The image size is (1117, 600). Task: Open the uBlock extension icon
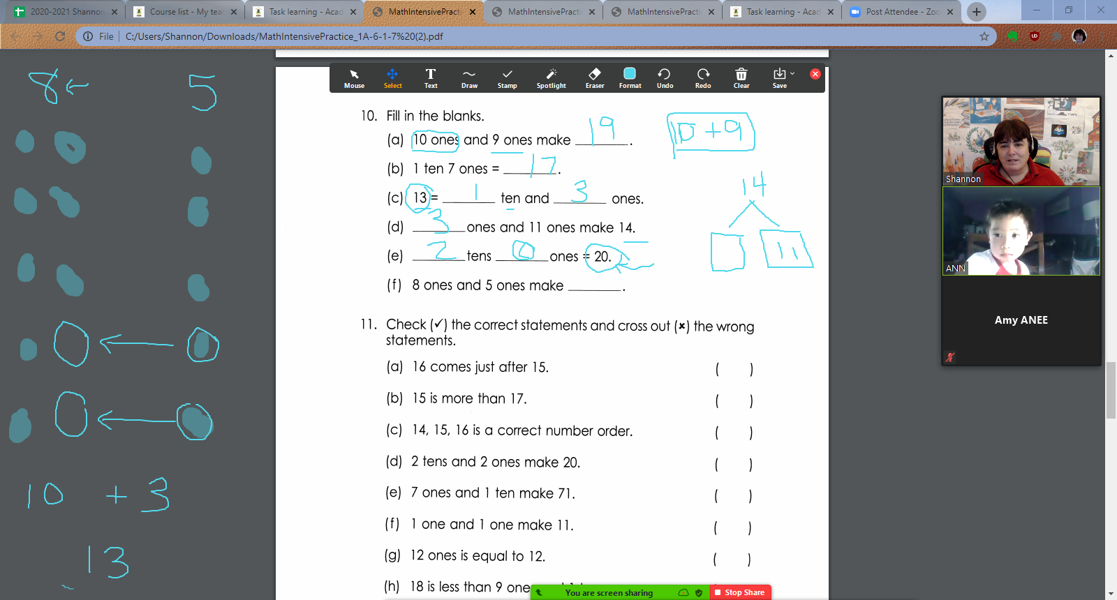1035,36
